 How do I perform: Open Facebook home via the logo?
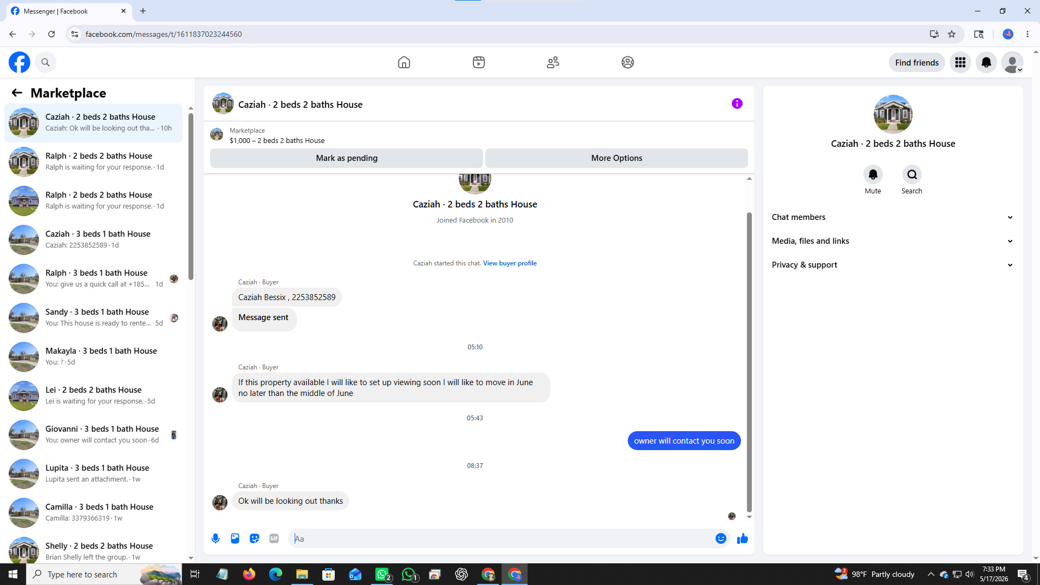point(19,62)
